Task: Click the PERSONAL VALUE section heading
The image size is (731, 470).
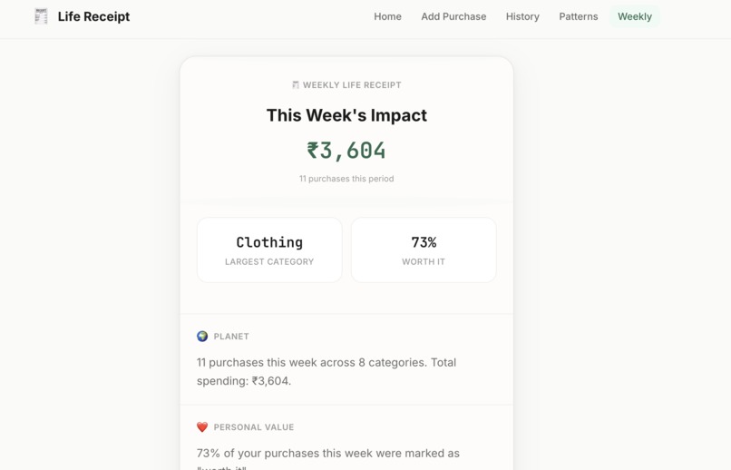Action: coord(254,427)
